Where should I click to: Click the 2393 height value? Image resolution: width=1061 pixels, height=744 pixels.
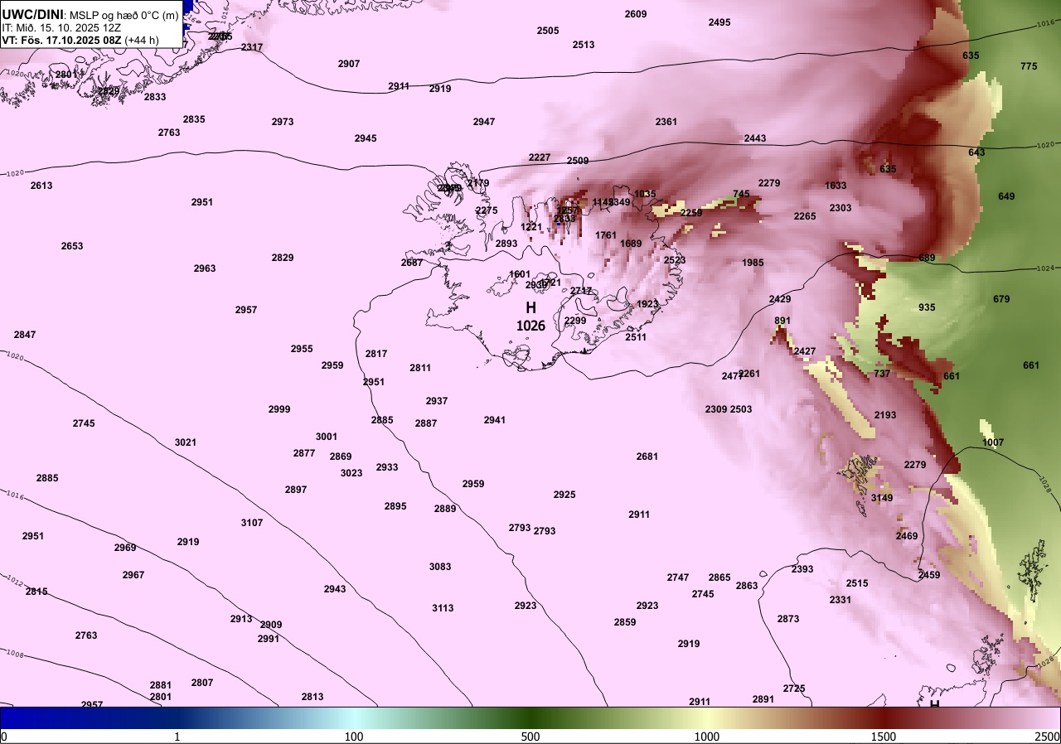pyautogui.click(x=802, y=569)
